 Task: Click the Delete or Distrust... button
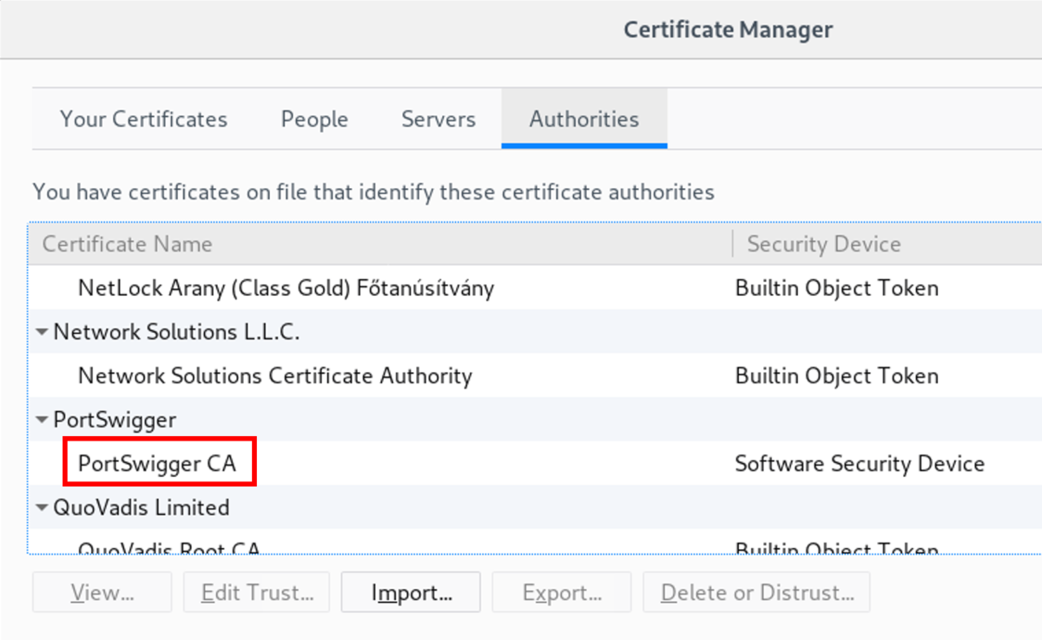coord(756,592)
